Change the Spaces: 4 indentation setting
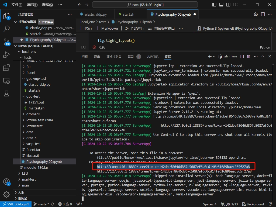This screenshot has width=276, height=207. [x=210, y=204]
